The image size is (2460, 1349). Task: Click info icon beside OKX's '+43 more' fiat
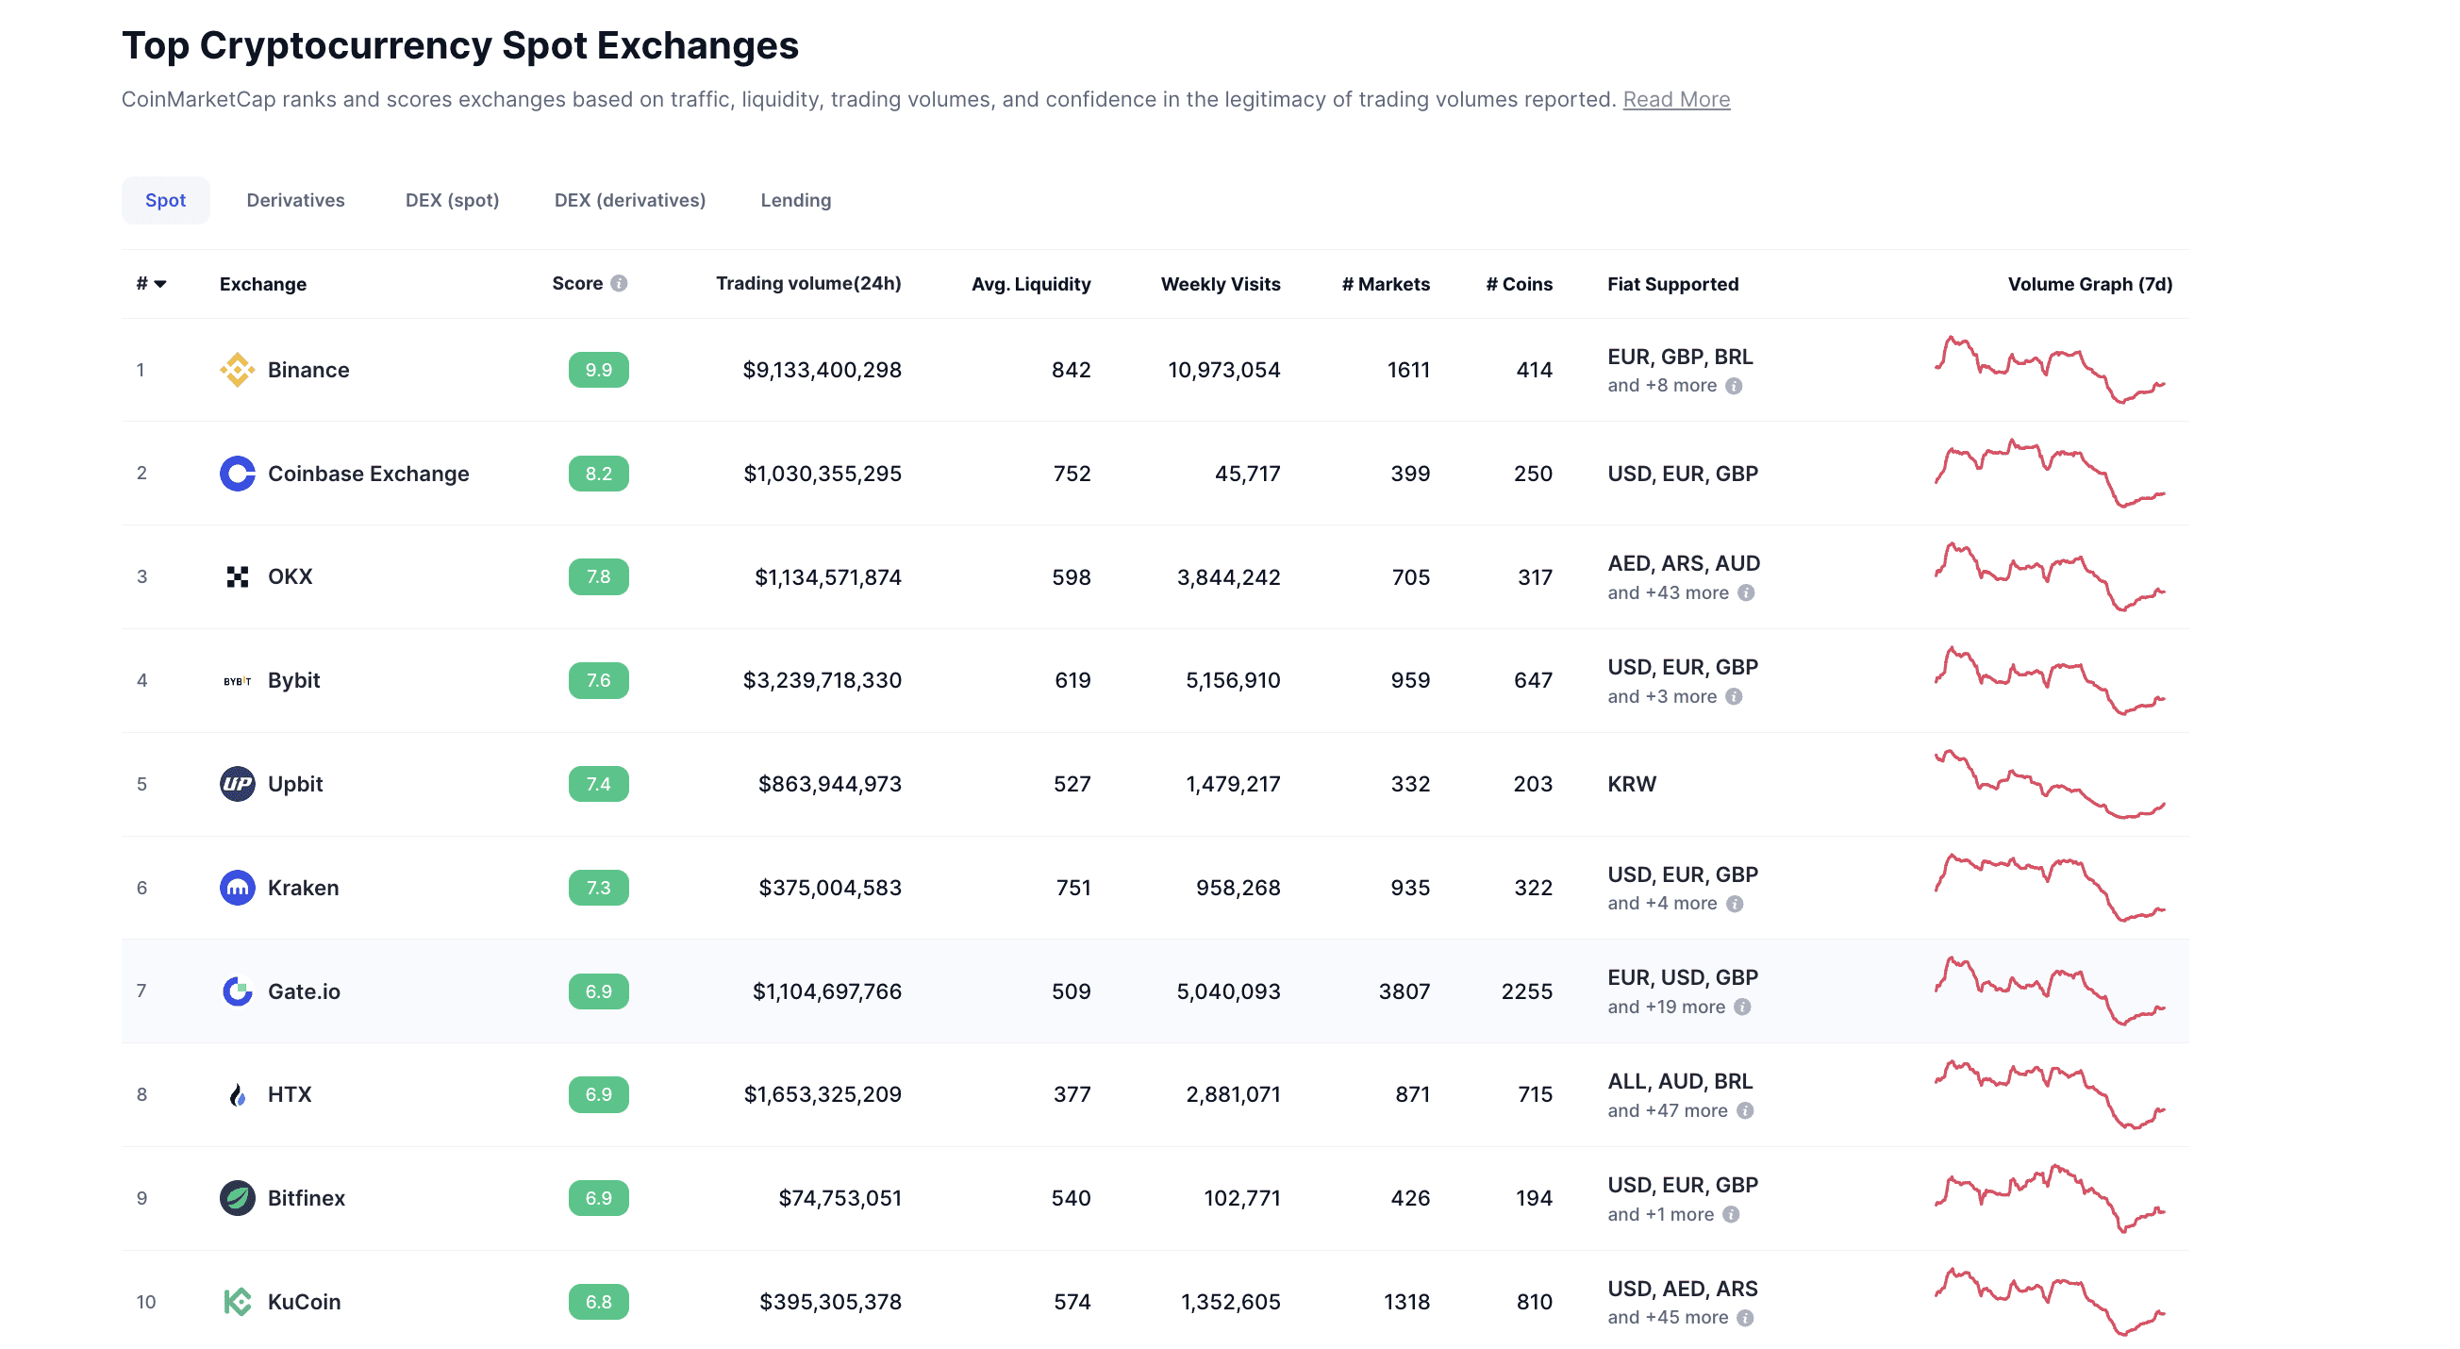[1746, 593]
